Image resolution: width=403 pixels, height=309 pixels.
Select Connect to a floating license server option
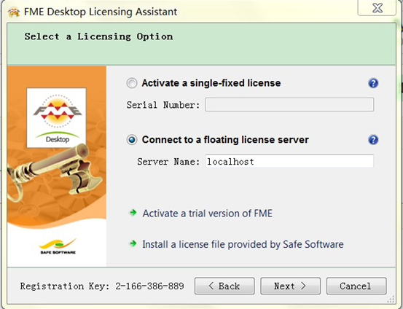coord(132,140)
